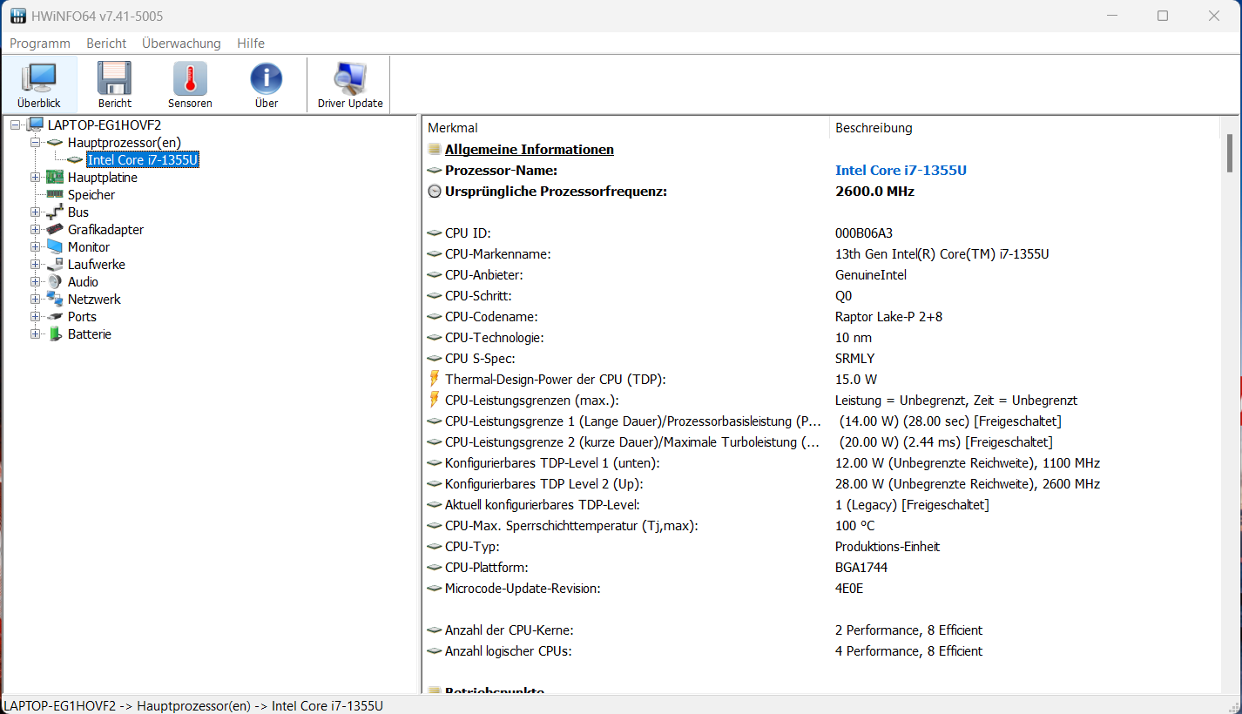Expand the Ports tree node
1242x714 pixels.
pos(36,316)
